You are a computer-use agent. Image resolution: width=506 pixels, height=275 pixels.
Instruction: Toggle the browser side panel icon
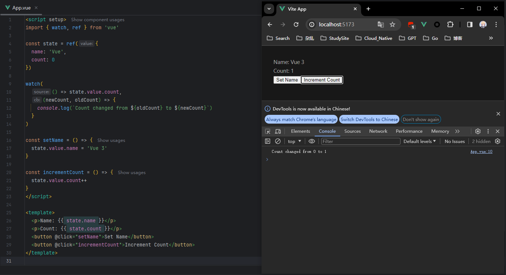(470, 25)
